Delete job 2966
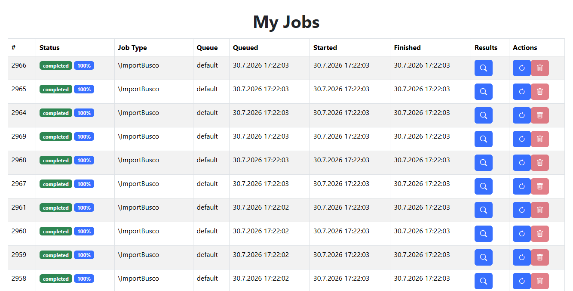The height and width of the screenshot is (291, 573). pos(540,68)
